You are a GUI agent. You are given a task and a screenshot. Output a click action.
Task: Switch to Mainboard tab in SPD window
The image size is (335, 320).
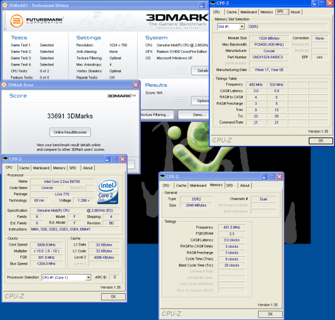coord(249,12)
